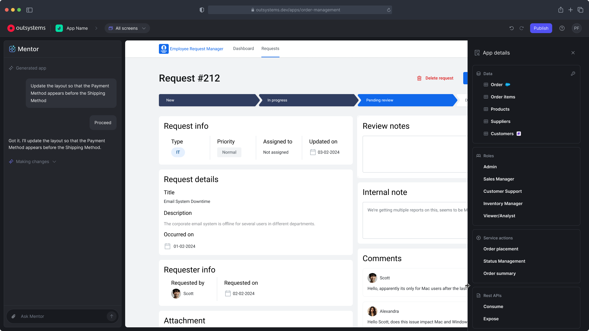
Task: Click the browser tab overview icon
Action: point(580,10)
